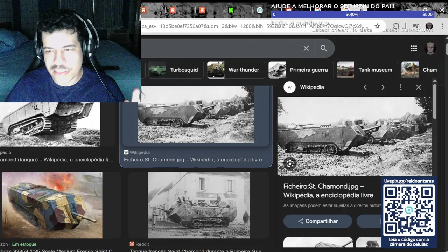Click the 'Wikipedia' source name in panel header

click(x=312, y=87)
